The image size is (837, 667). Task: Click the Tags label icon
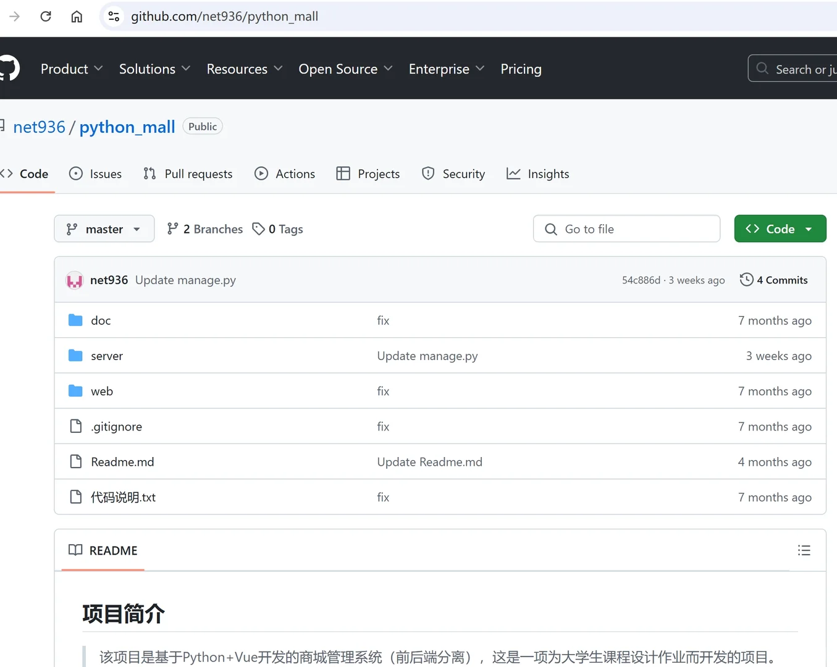[259, 229]
